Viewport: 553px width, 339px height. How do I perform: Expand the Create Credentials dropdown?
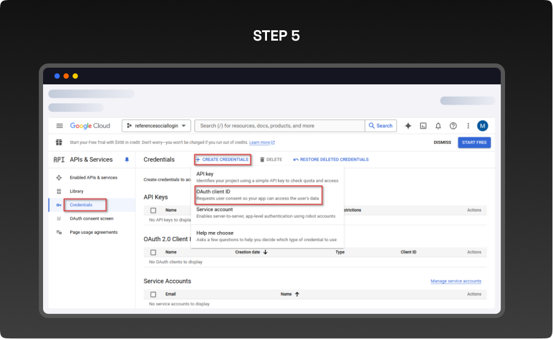(x=223, y=159)
